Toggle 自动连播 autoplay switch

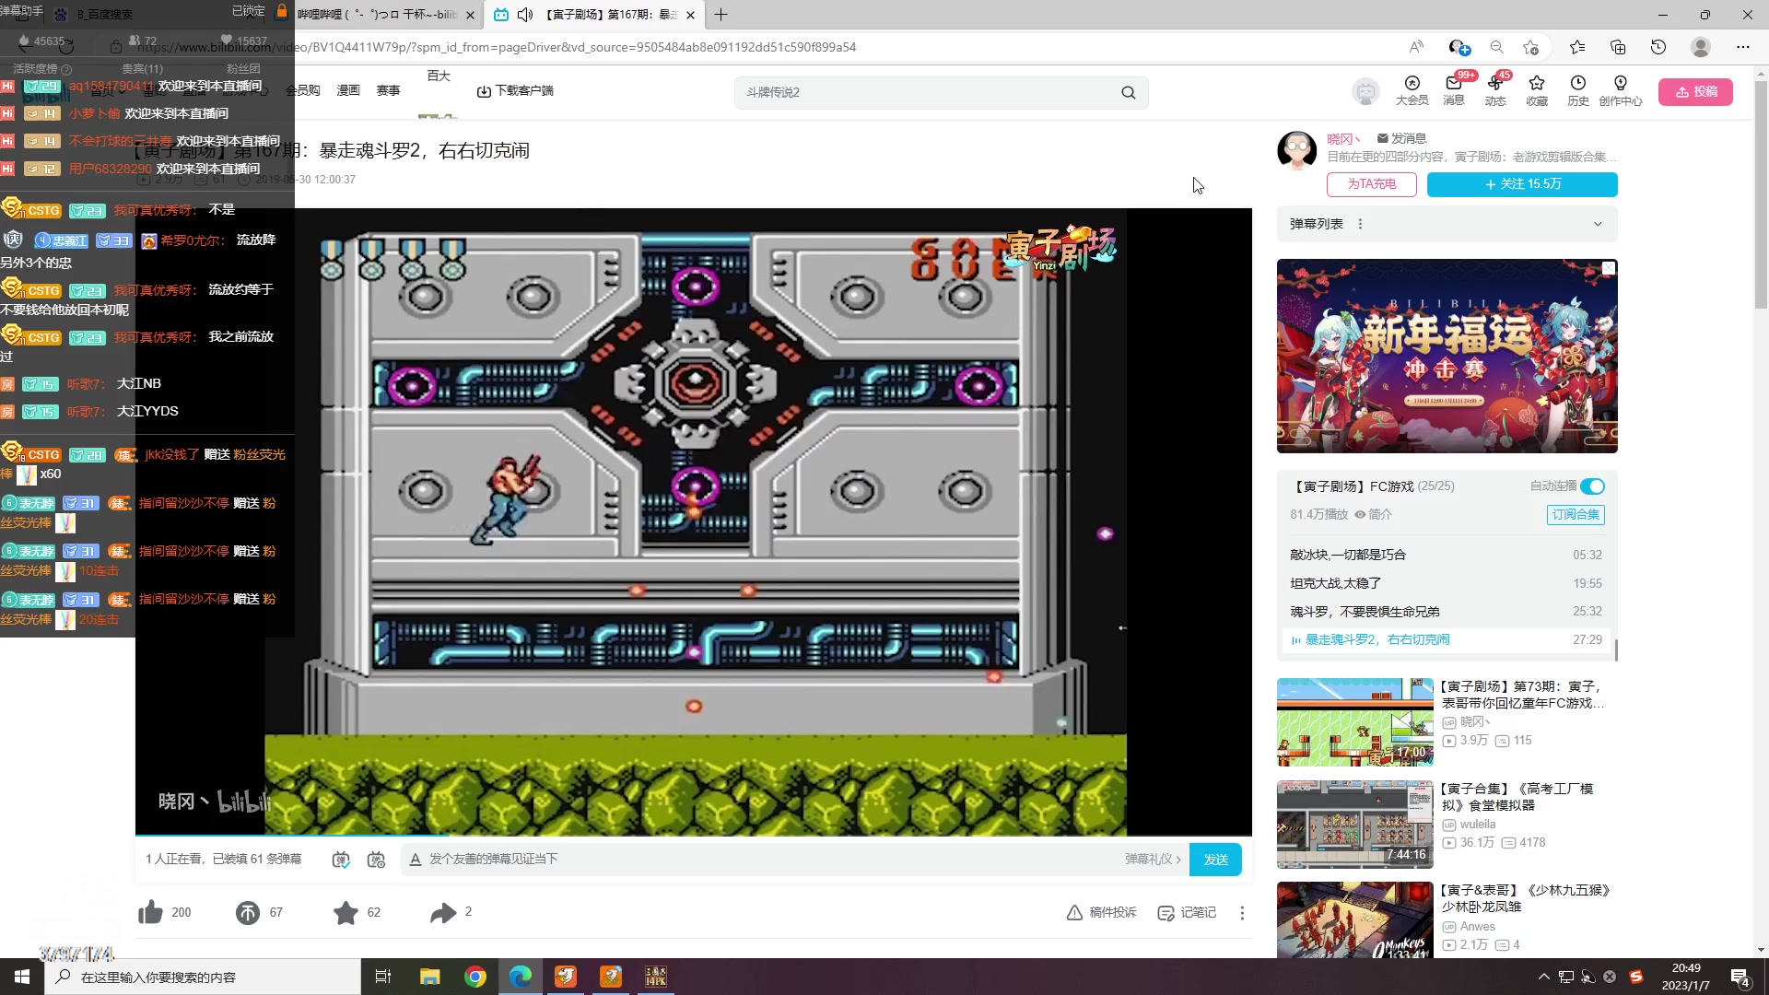(1592, 486)
